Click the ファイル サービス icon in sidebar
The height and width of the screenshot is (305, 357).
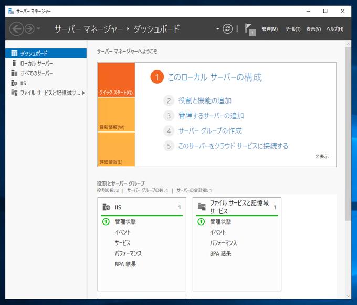[x=14, y=93]
